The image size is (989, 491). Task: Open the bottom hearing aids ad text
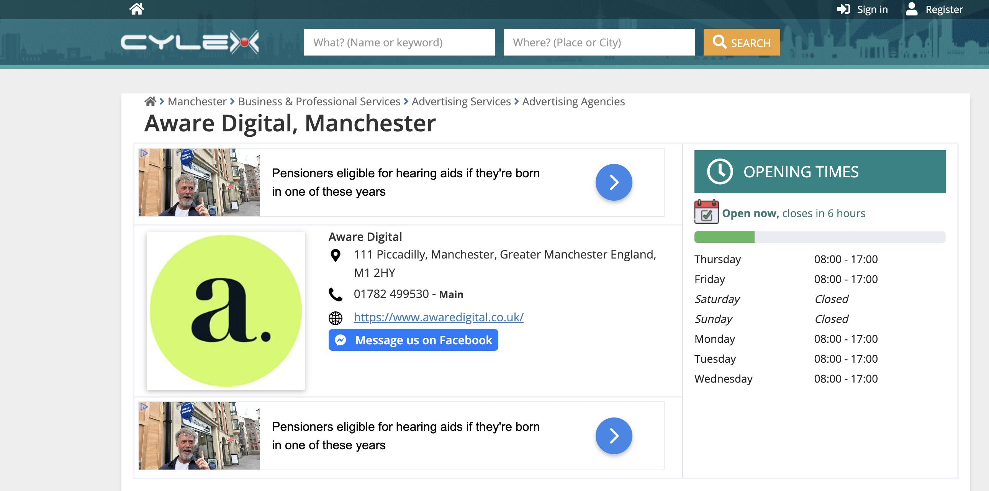click(405, 436)
